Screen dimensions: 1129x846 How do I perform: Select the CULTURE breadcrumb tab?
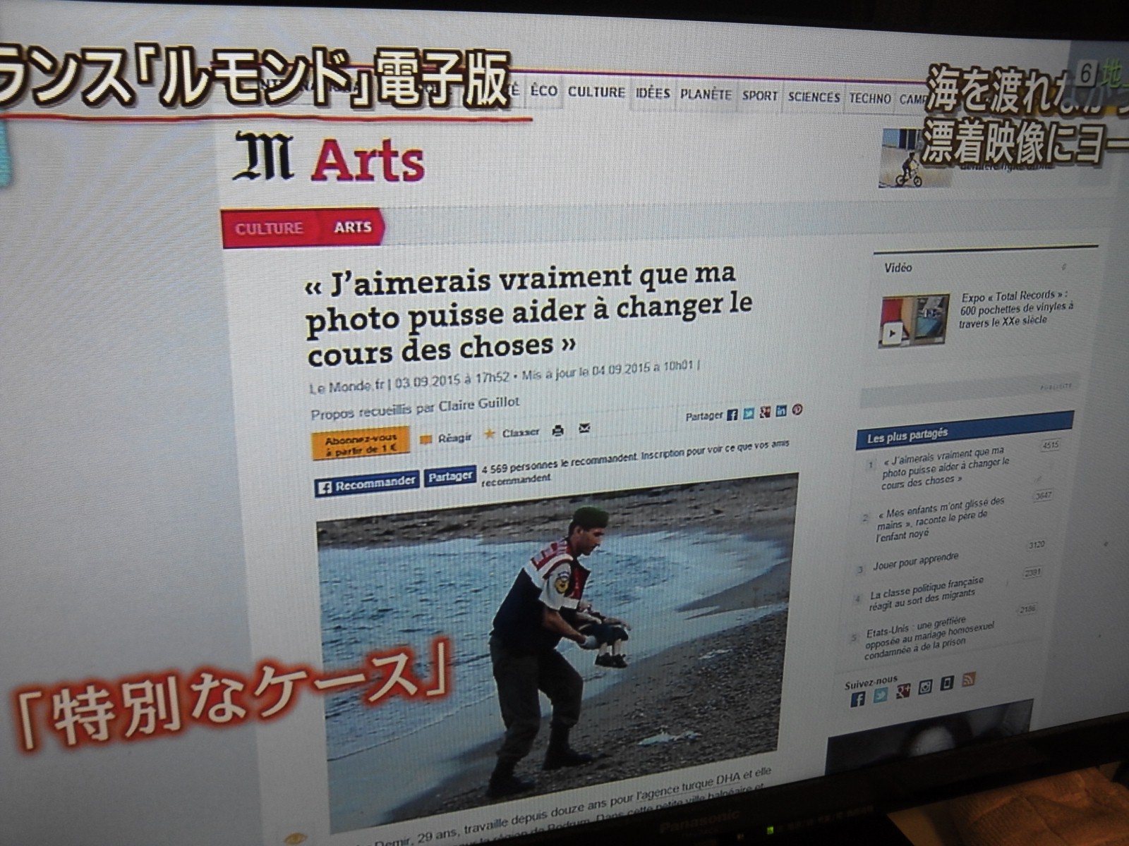(x=269, y=228)
